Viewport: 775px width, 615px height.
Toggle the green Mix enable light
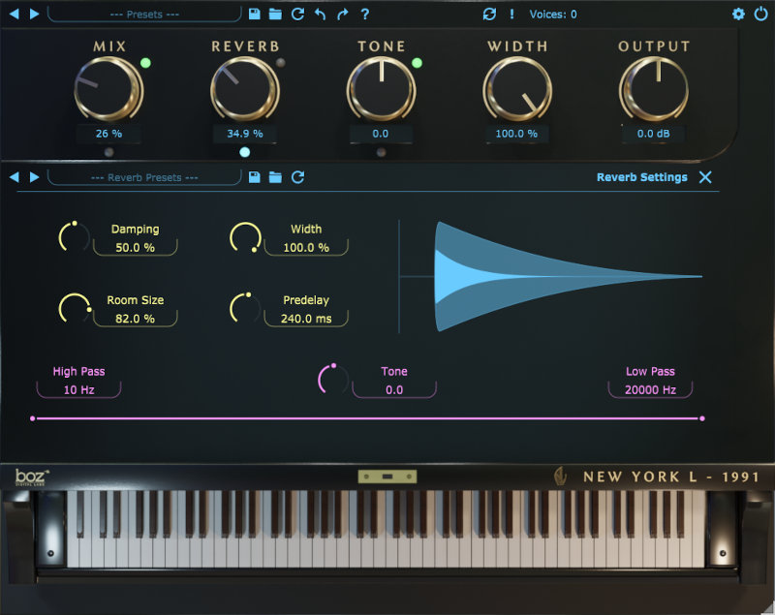click(145, 64)
